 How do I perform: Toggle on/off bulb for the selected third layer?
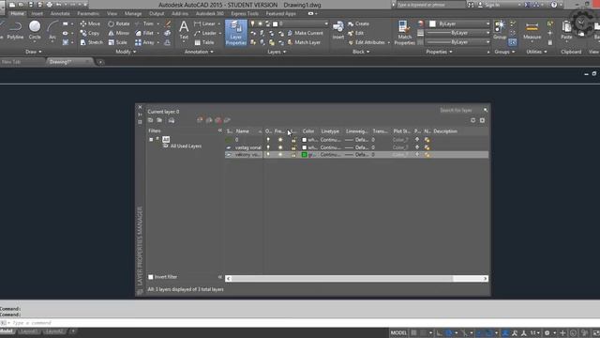[x=268, y=154]
